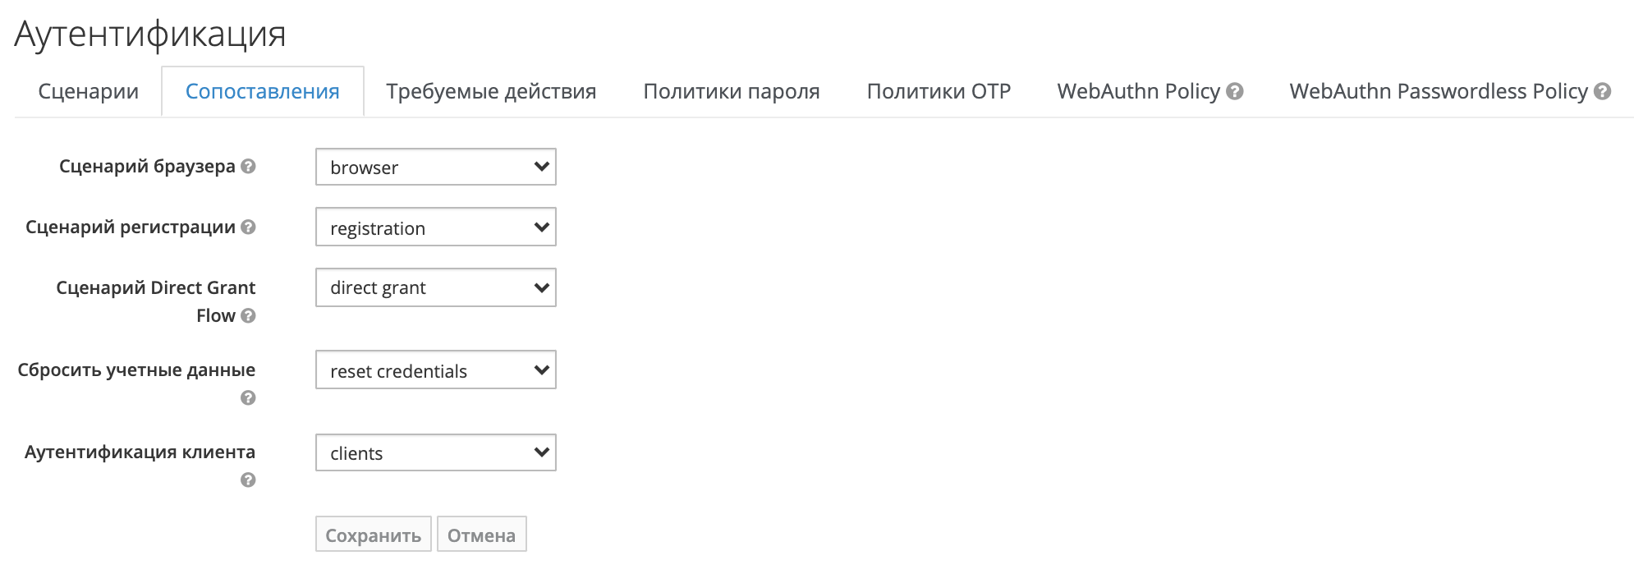Select the Сопоставления tab
Screen dimensions: 1634x583
[x=262, y=92]
